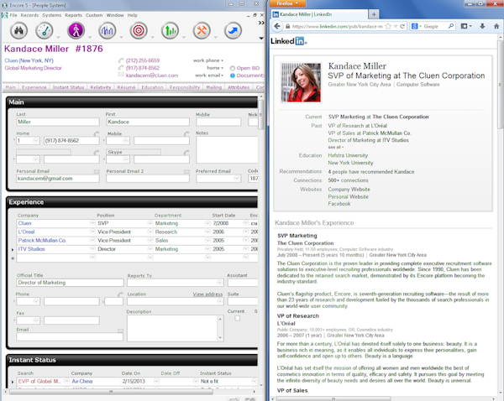Click the blue arrow export toolbar icon
The height and width of the screenshot is (401, 504).
[x=233, y=30]
